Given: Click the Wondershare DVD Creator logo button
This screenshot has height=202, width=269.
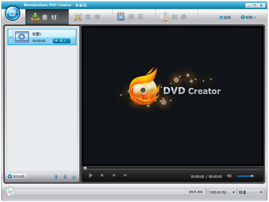Looking at the screenshot, I should pyautogui.click(x=13, y=14).
